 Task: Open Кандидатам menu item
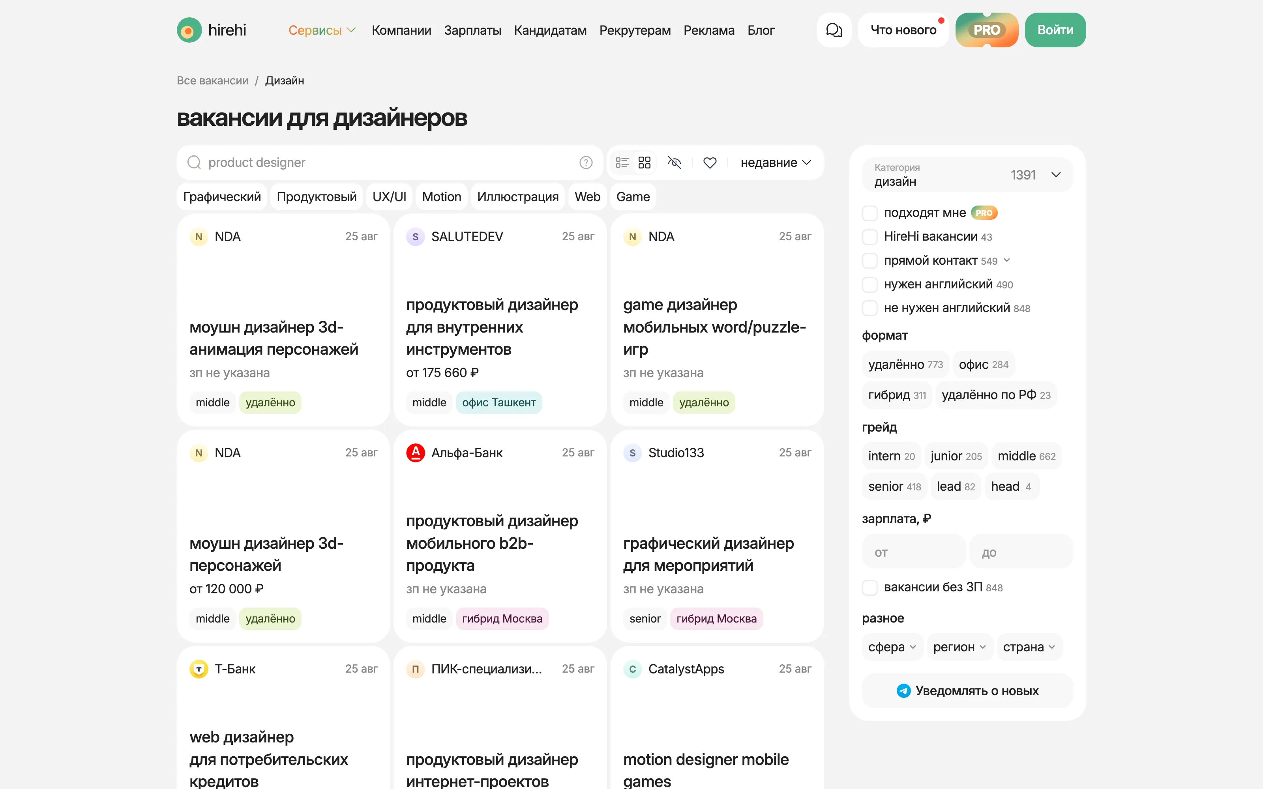click(x=550, y=30)
